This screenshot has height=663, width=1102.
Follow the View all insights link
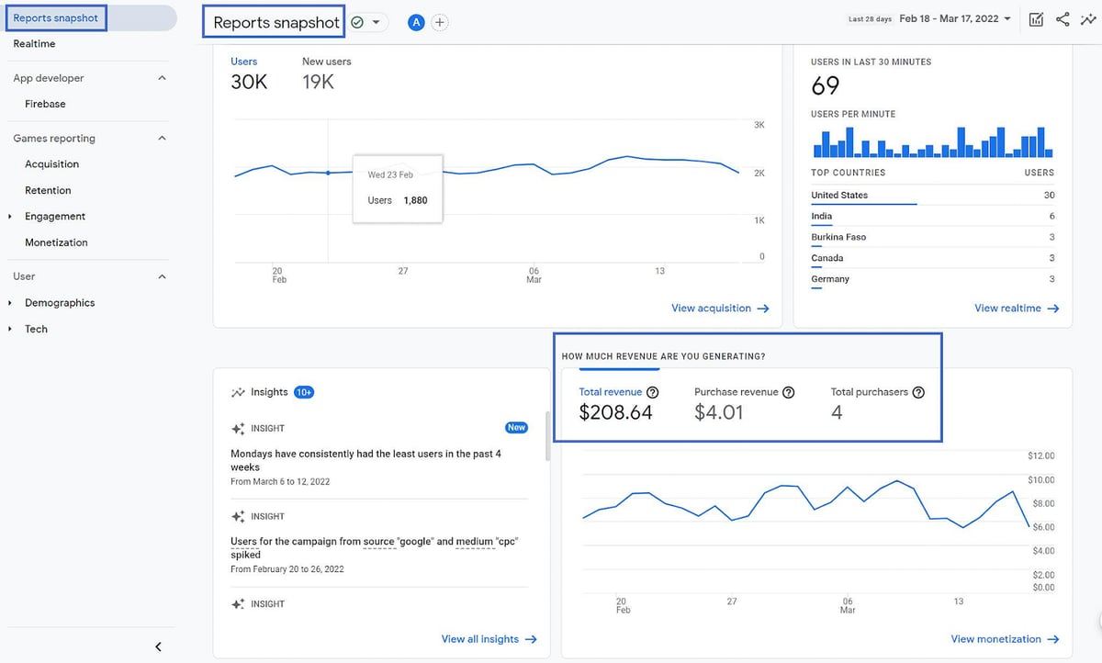(x=489, y=639)
